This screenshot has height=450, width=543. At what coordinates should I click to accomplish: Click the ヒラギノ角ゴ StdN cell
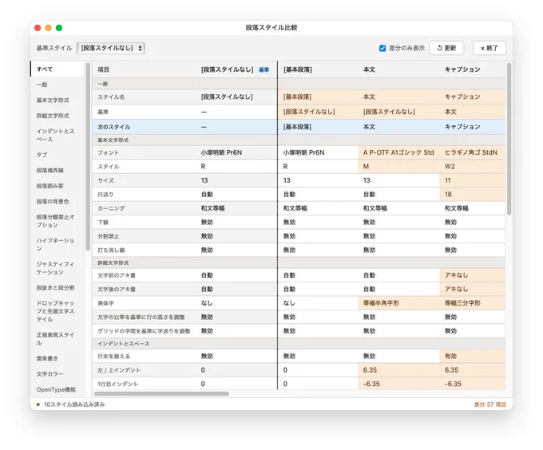point(472,152)
